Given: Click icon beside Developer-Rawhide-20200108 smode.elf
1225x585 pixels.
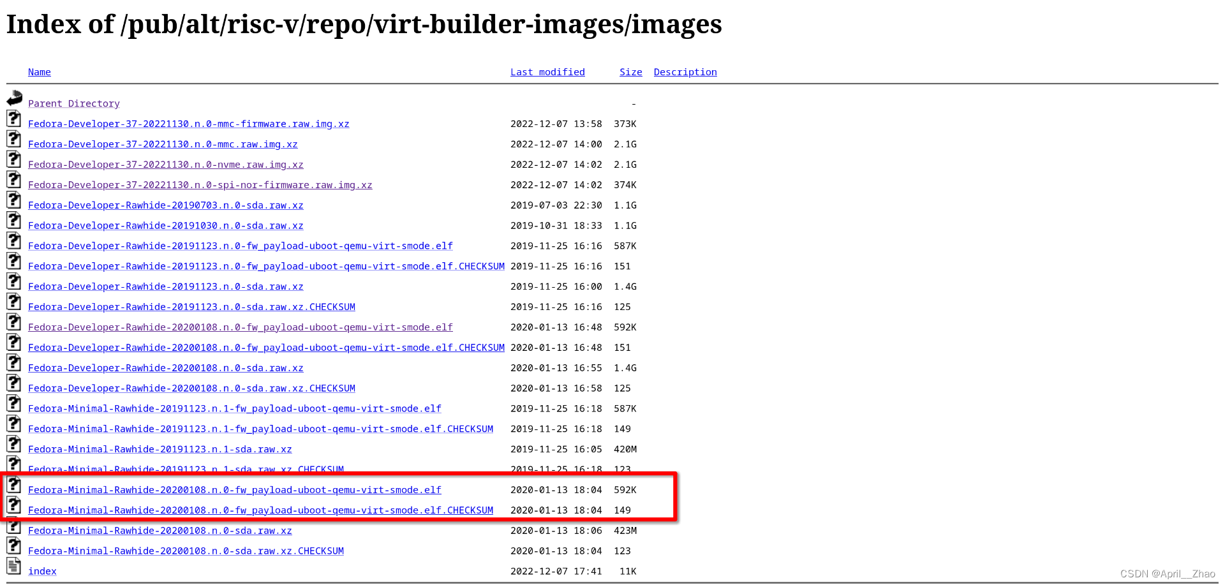Looking at the screenshot, I should [x=14, y=322].
